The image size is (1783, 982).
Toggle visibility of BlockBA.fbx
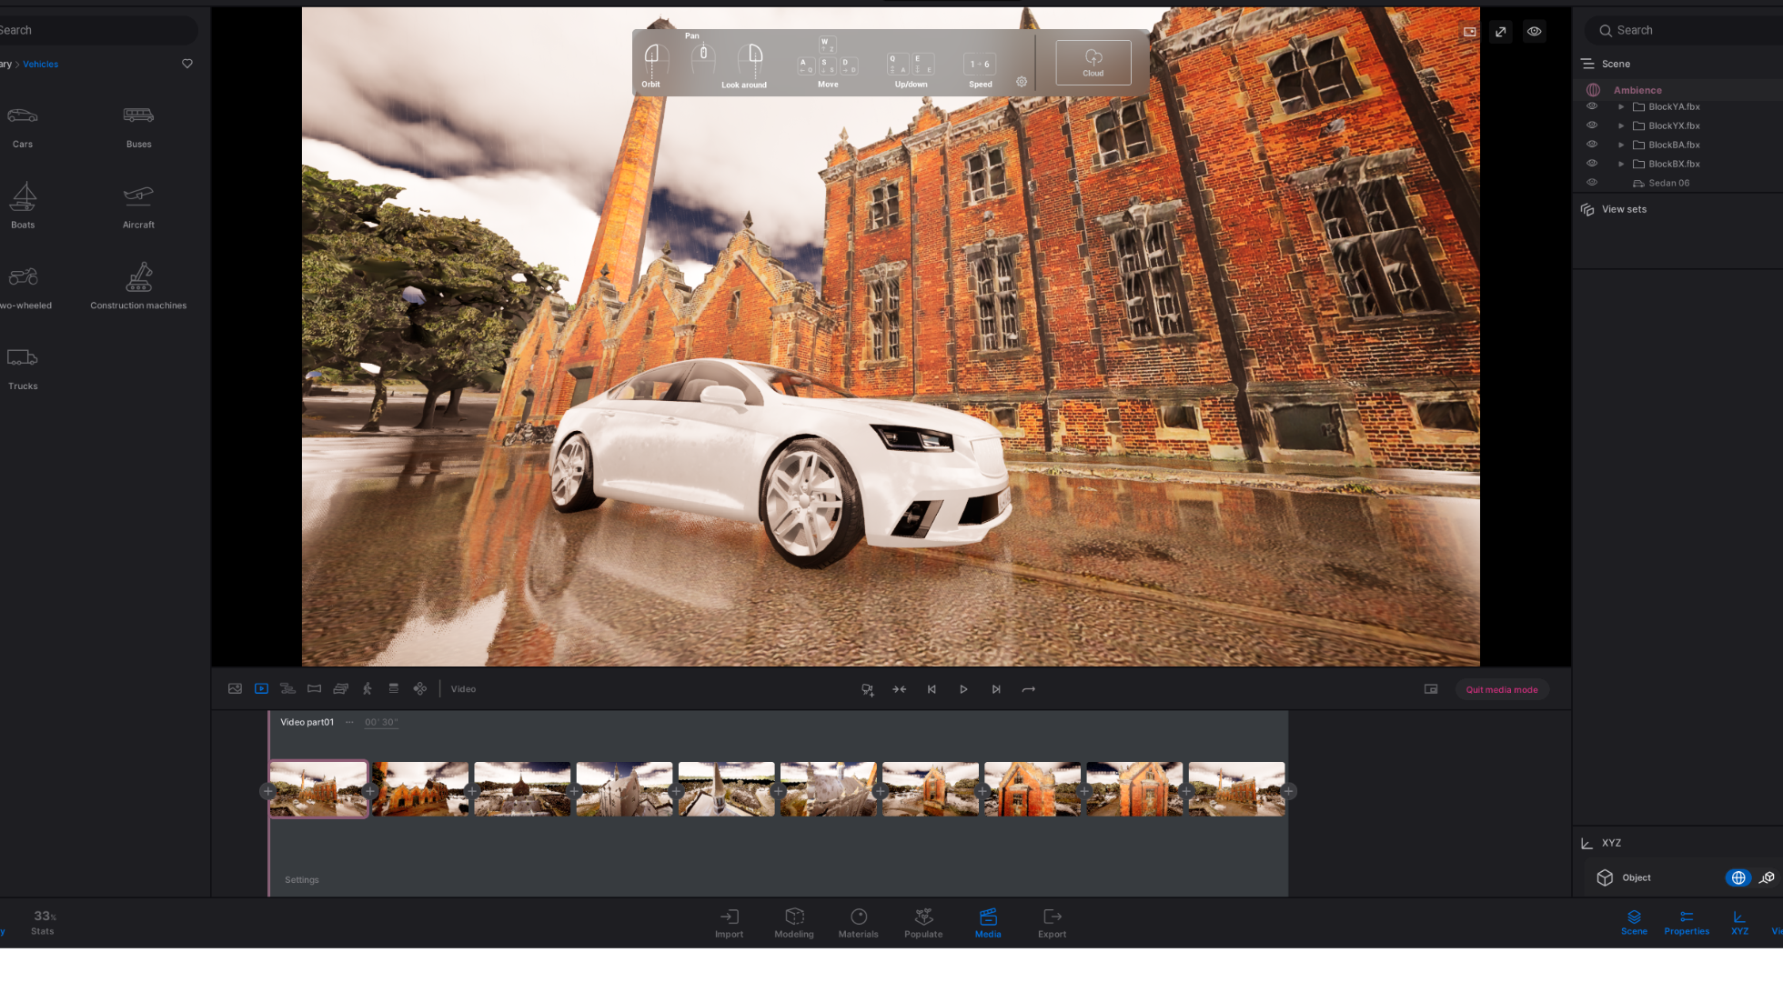1592,145
